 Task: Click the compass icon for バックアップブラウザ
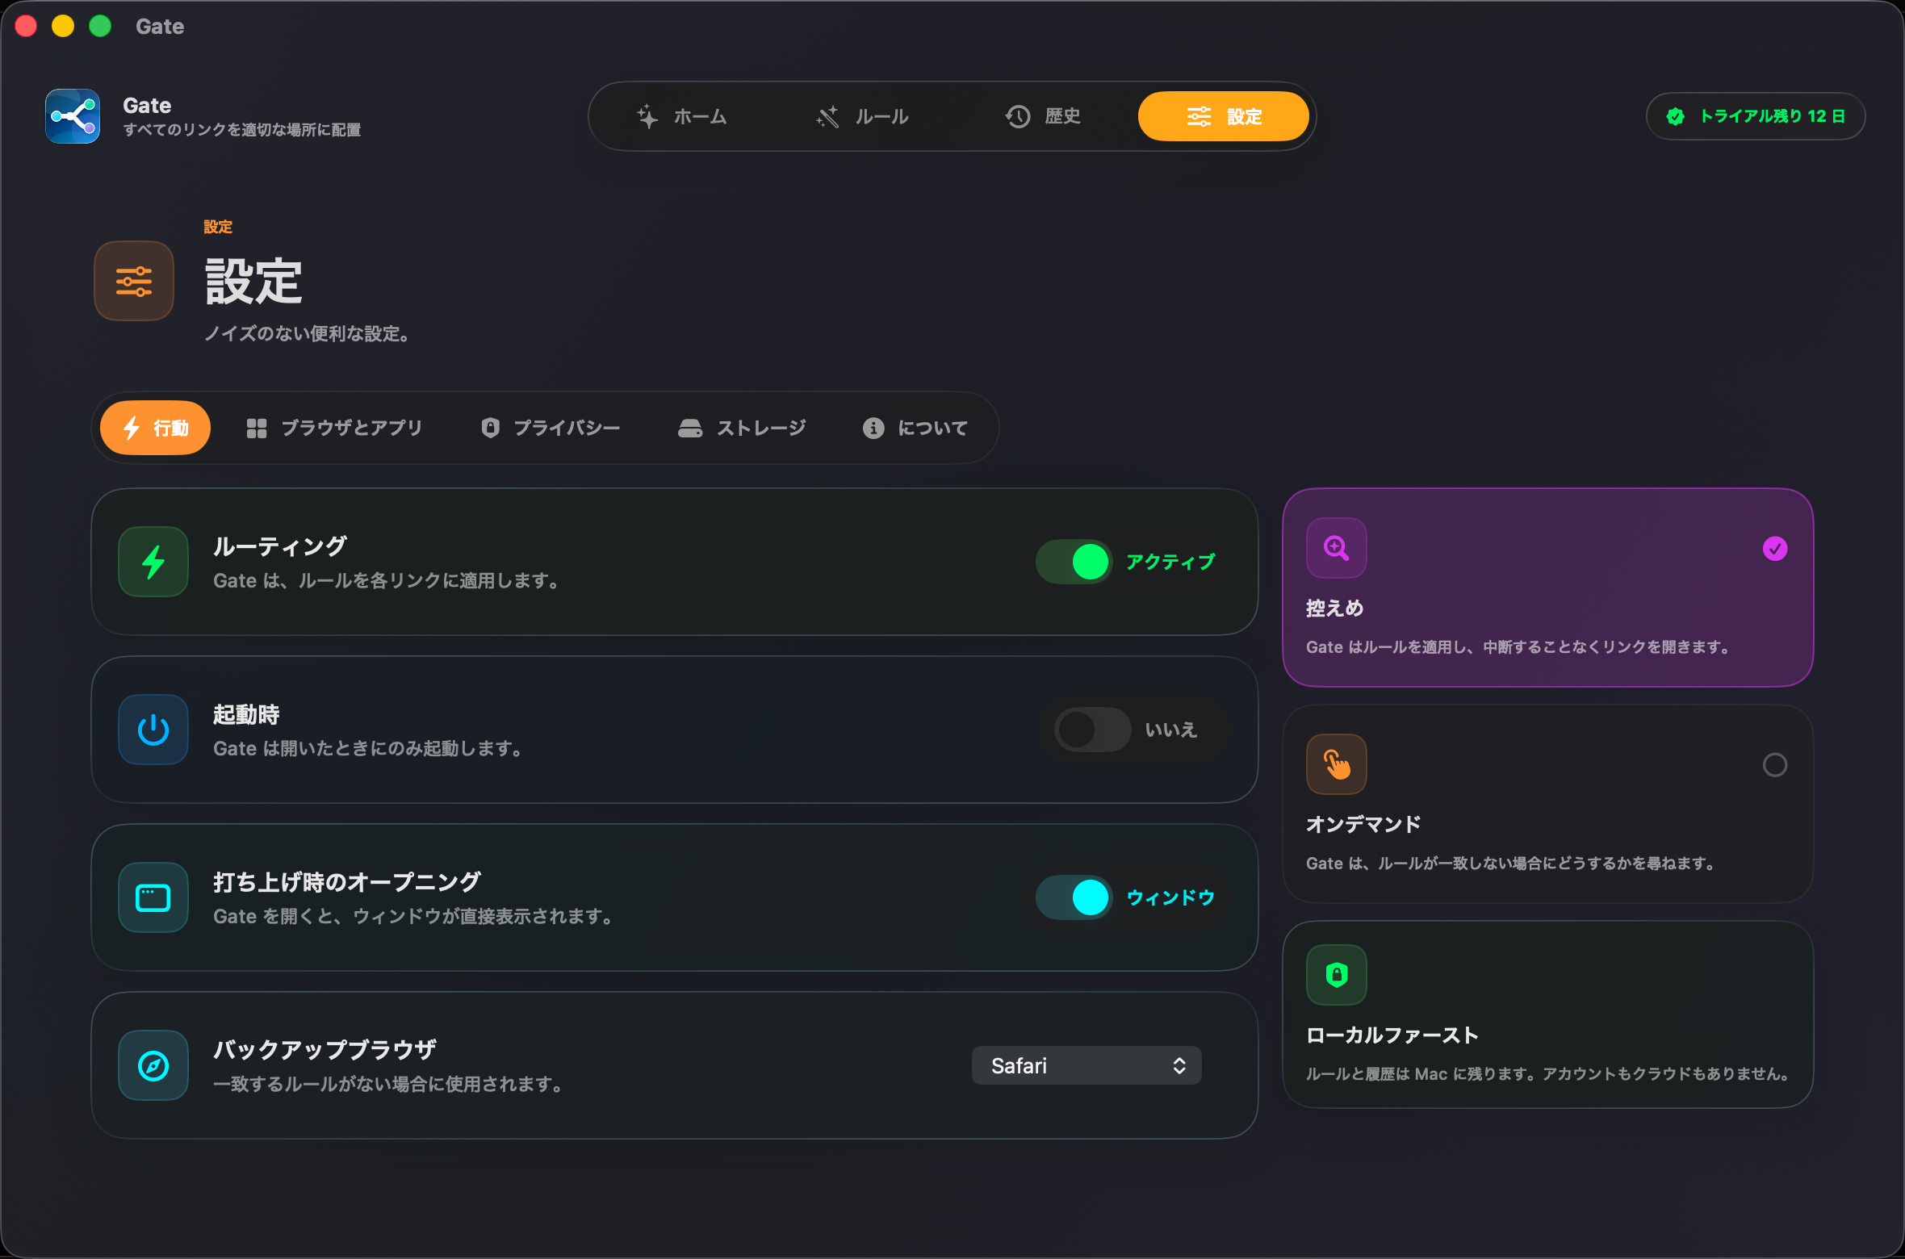(x=153, y=1065)
